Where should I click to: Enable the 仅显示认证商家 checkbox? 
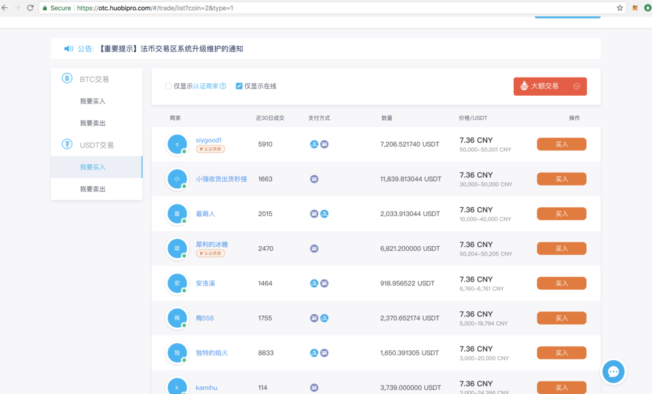pos(168,86)
